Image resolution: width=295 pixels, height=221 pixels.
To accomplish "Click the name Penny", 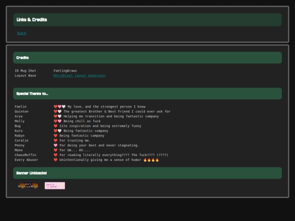I will click(20, 145).
